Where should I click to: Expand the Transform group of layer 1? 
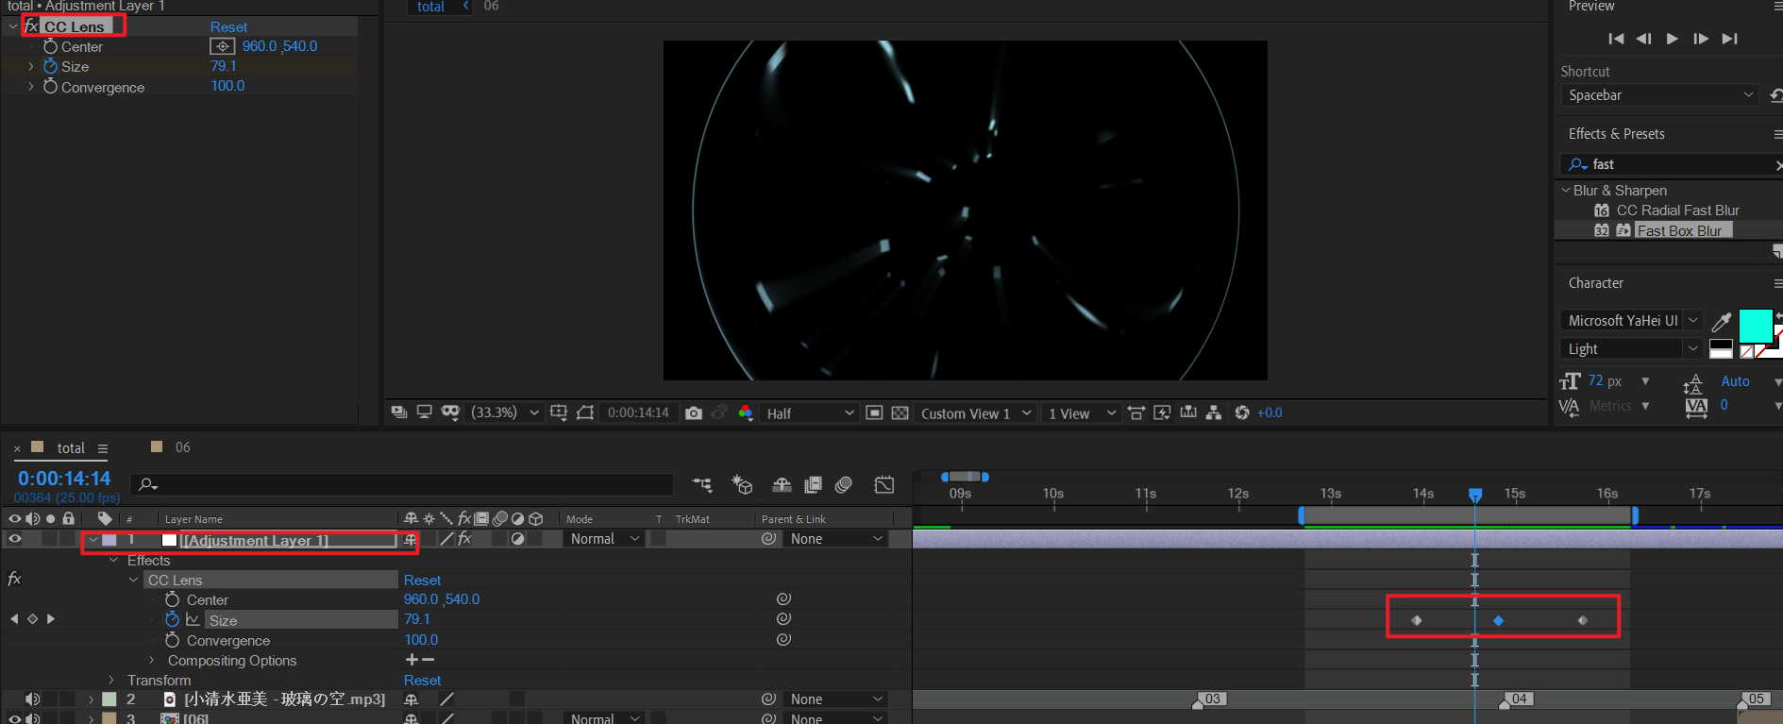pos(111,680)
